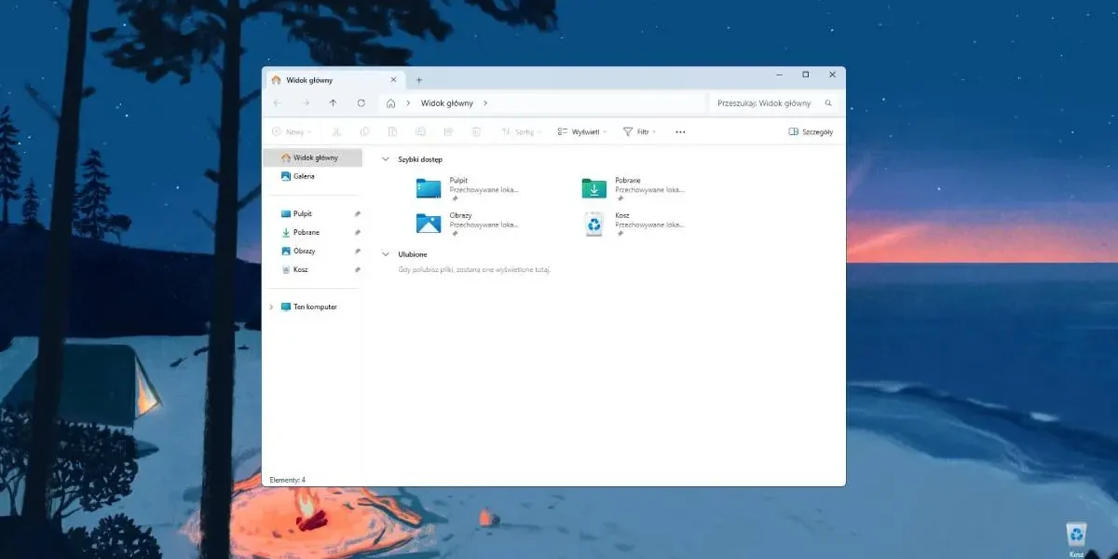Click the see-more ellipsis button
Viewport: 1118px width, 559px height.
(x=679, y=131)
